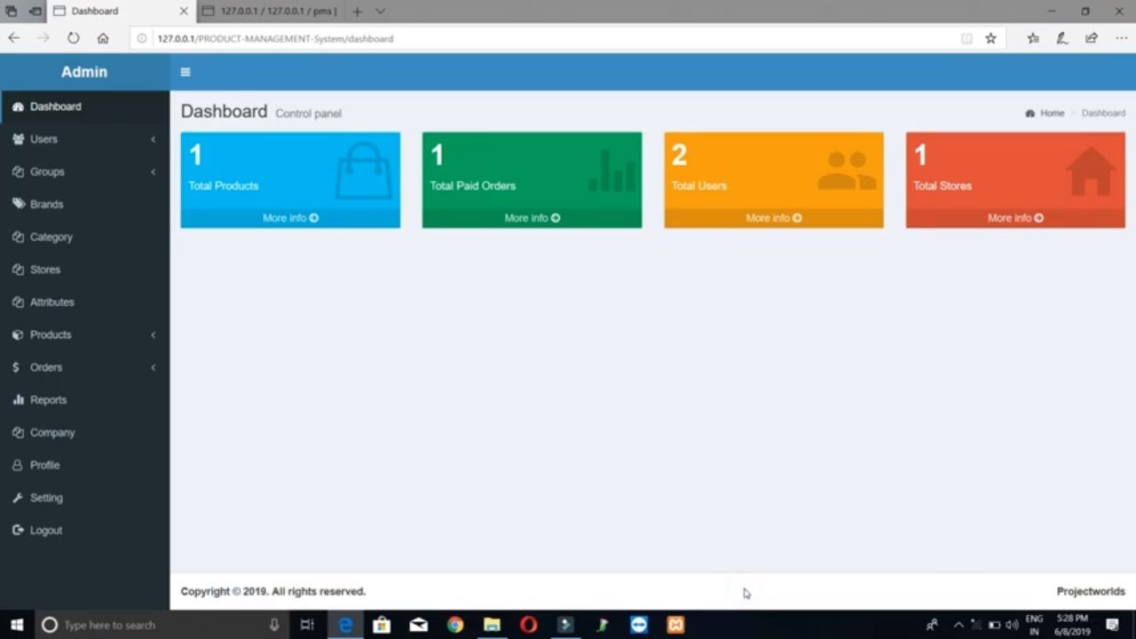Click the bar chart icon on Total Paid Orders
This screenshot has width=1136, height=639.
(x=611, y=170)
